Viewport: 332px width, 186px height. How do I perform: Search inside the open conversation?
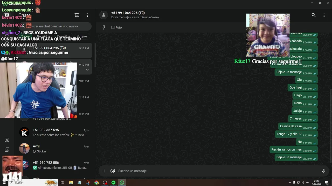314,15
